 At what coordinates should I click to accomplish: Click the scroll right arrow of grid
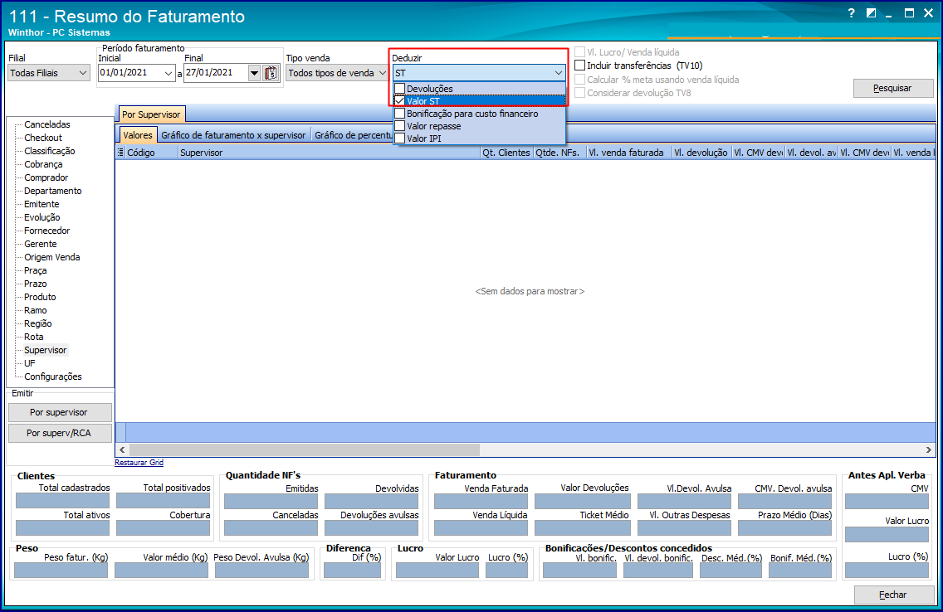click(929, 449)
